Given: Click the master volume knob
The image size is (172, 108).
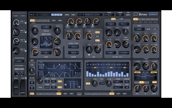Looking at the screenshot, I should click(154, 66).
